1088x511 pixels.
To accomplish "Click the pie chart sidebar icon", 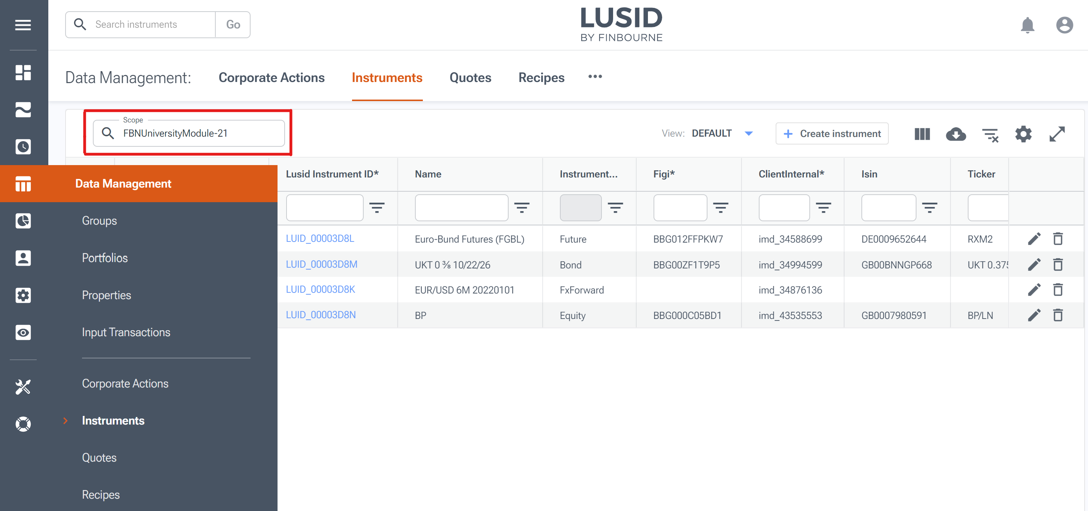I will coord(23,221).
